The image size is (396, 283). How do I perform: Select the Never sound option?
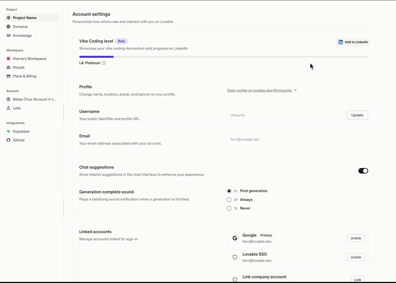pos(229,208)
